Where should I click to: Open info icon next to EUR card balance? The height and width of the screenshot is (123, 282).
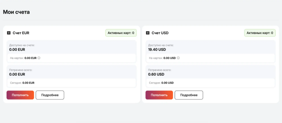tap(39, 58)
